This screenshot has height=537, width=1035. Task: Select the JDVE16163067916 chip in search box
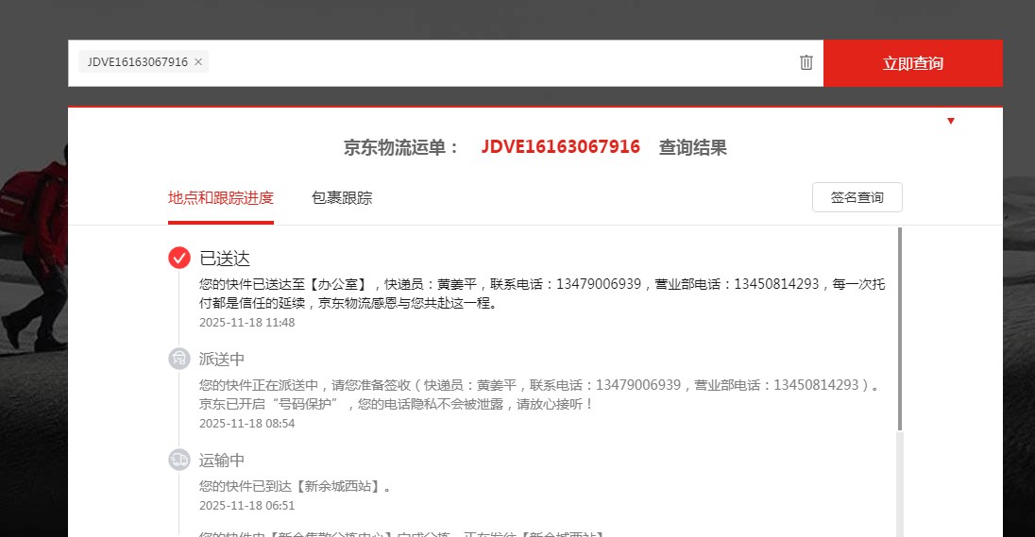point(137,62)
